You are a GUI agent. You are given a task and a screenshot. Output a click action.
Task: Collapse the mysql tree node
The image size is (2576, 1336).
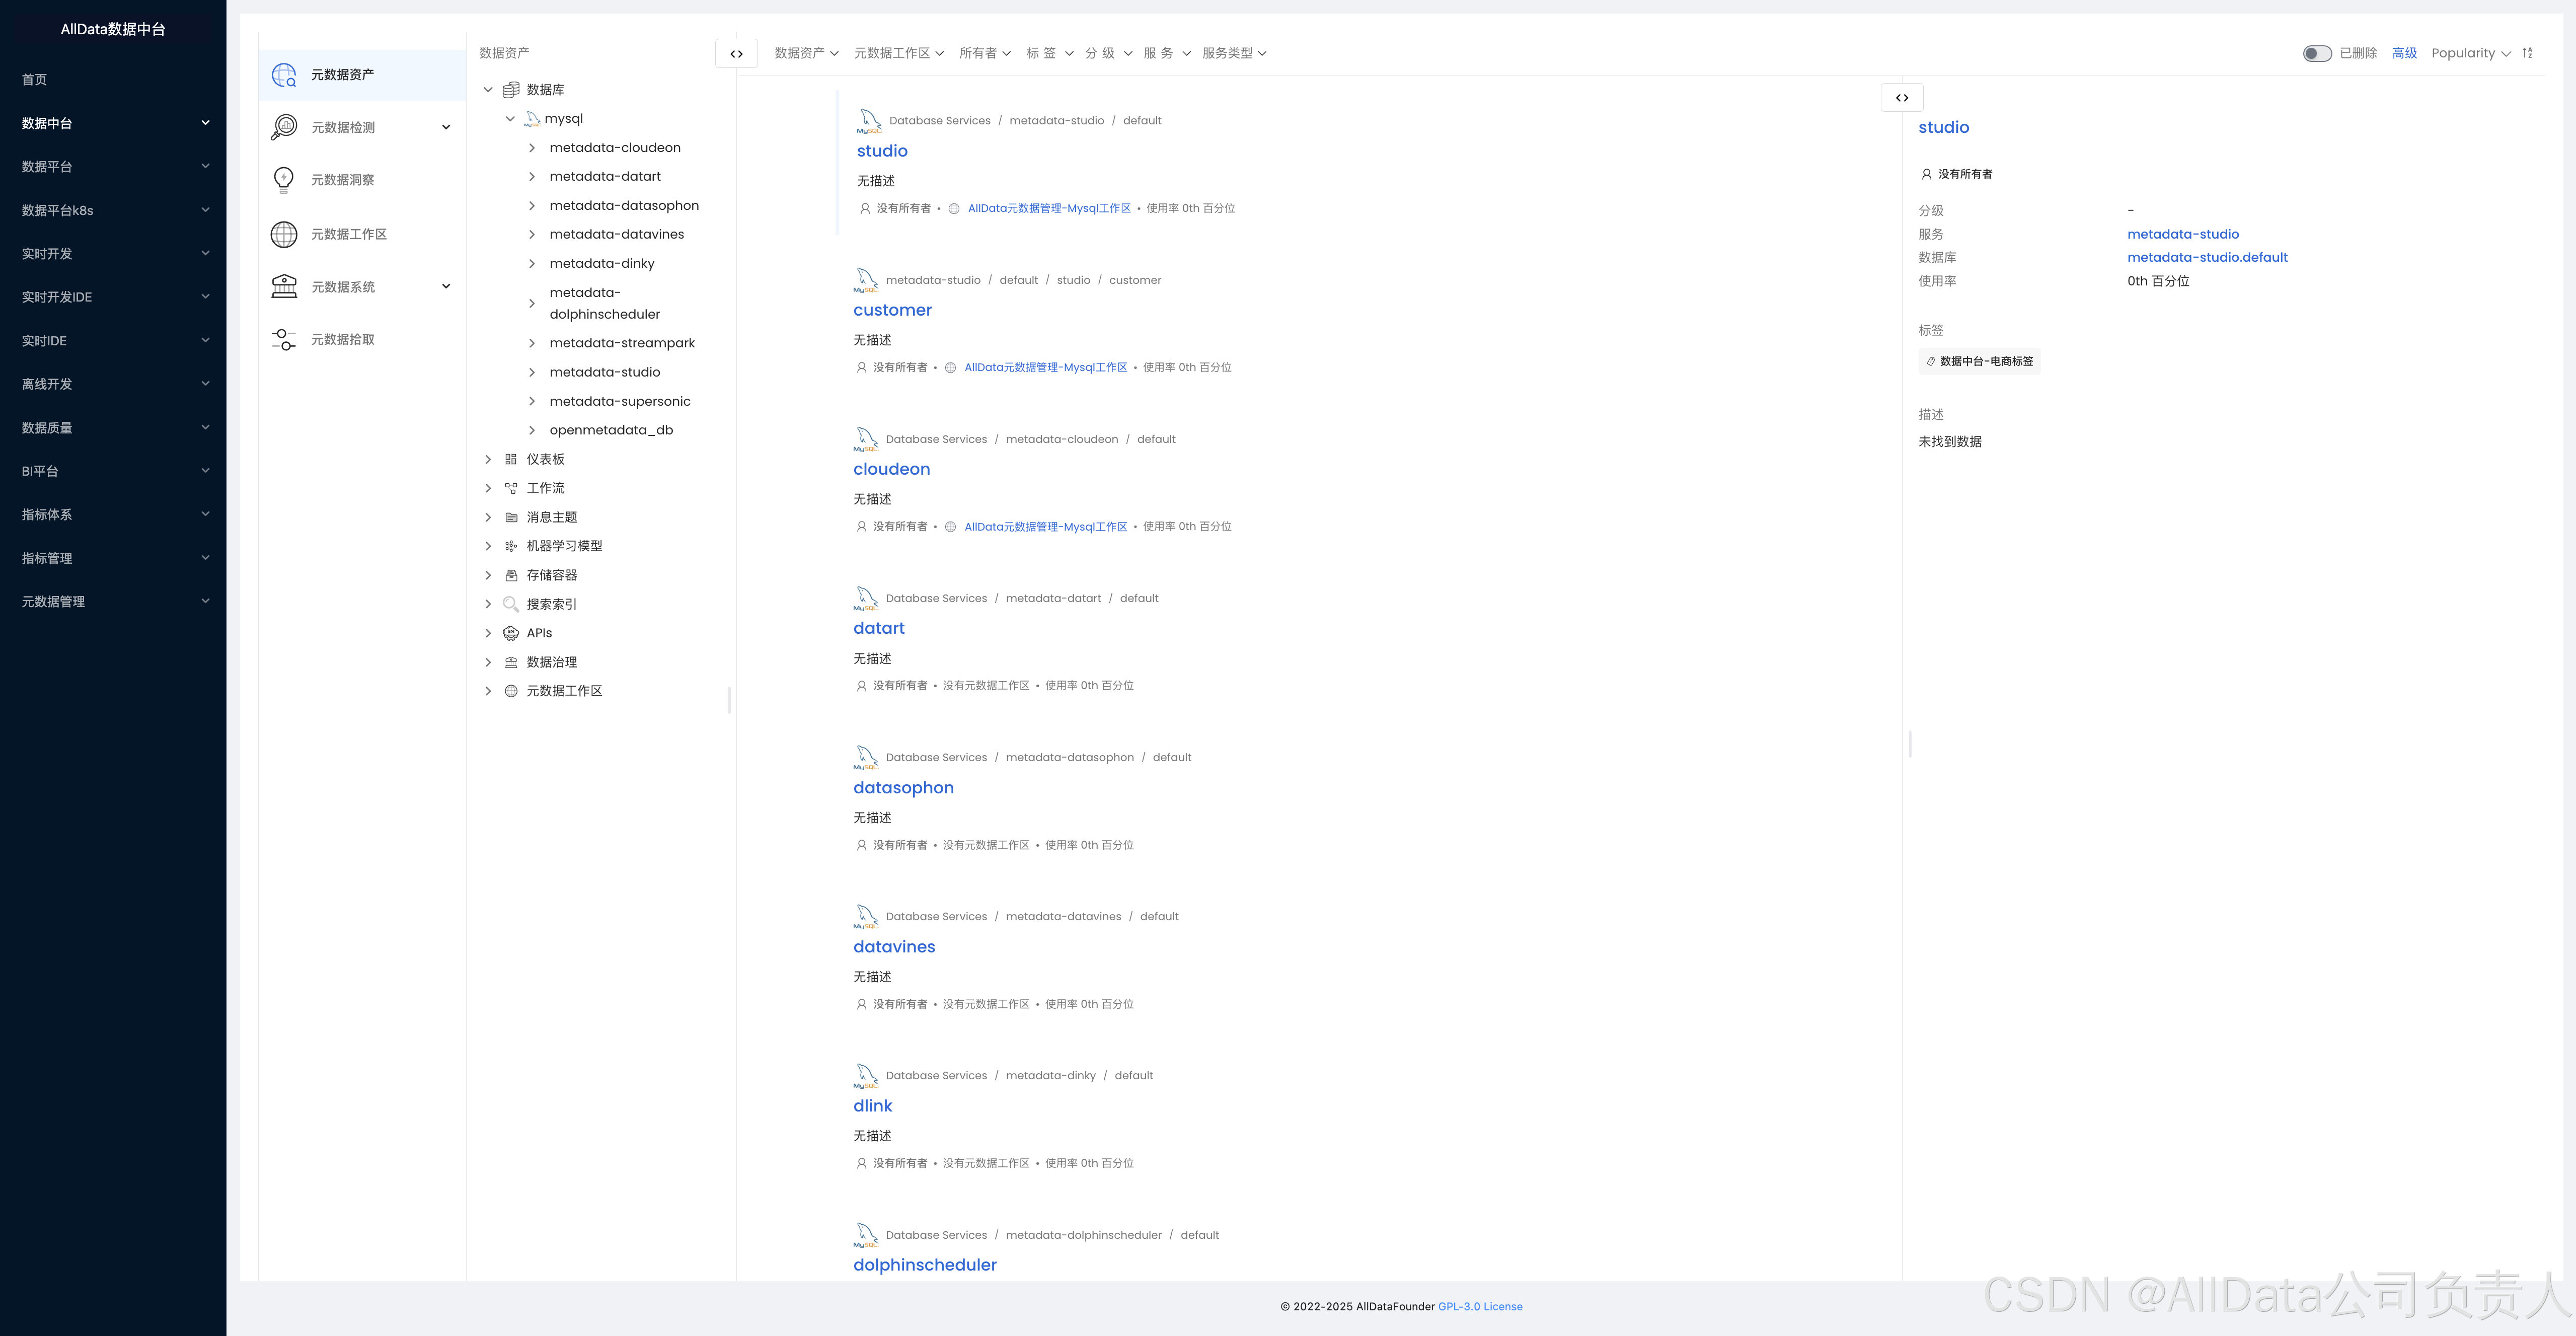pos(510,119)
